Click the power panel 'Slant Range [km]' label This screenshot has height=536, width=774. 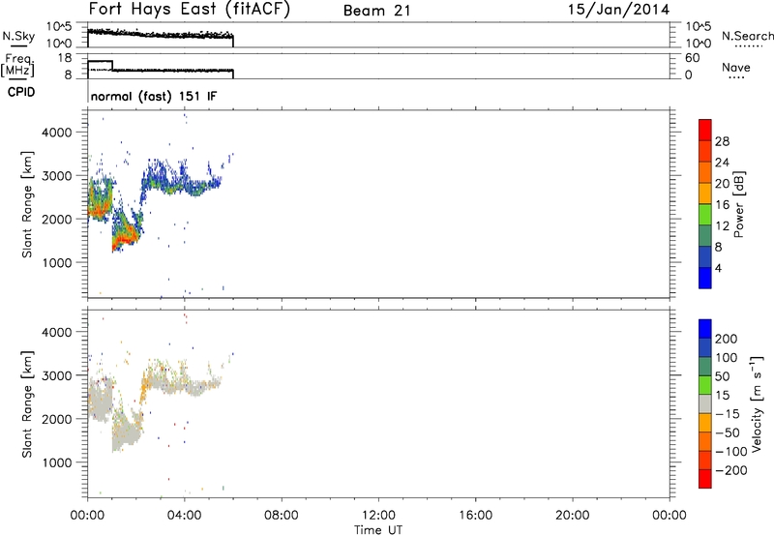(x=27, y=204)
